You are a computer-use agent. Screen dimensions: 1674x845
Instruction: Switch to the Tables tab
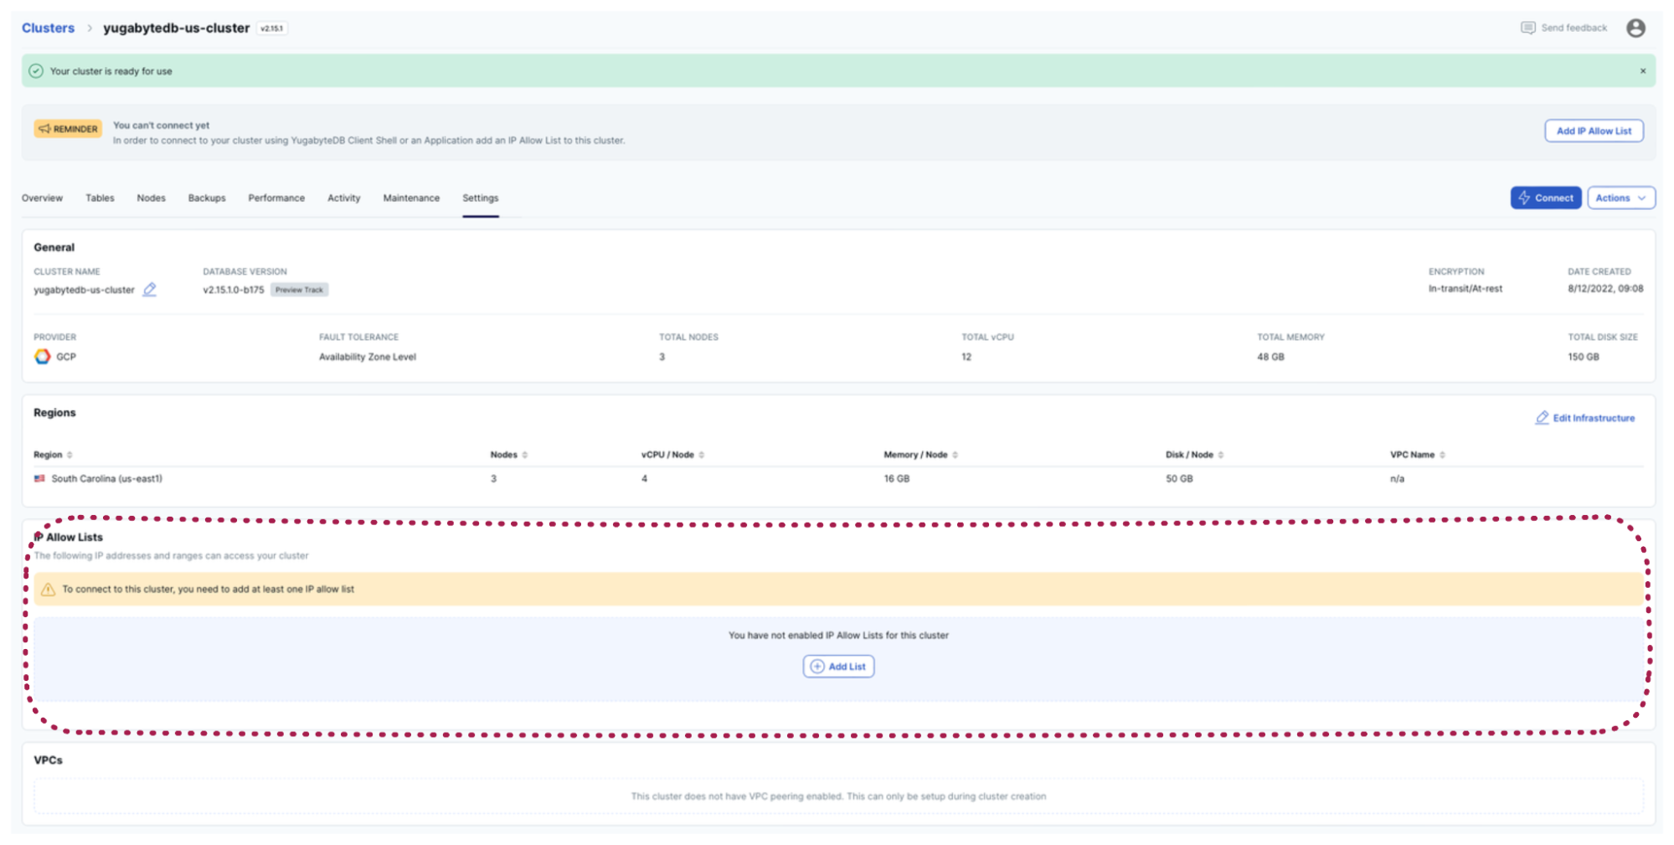100,198
